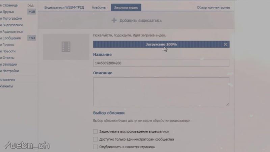Click Добавить видеозапись button
This screenshot has width=270, height=152.
click(x=136, y=20)
